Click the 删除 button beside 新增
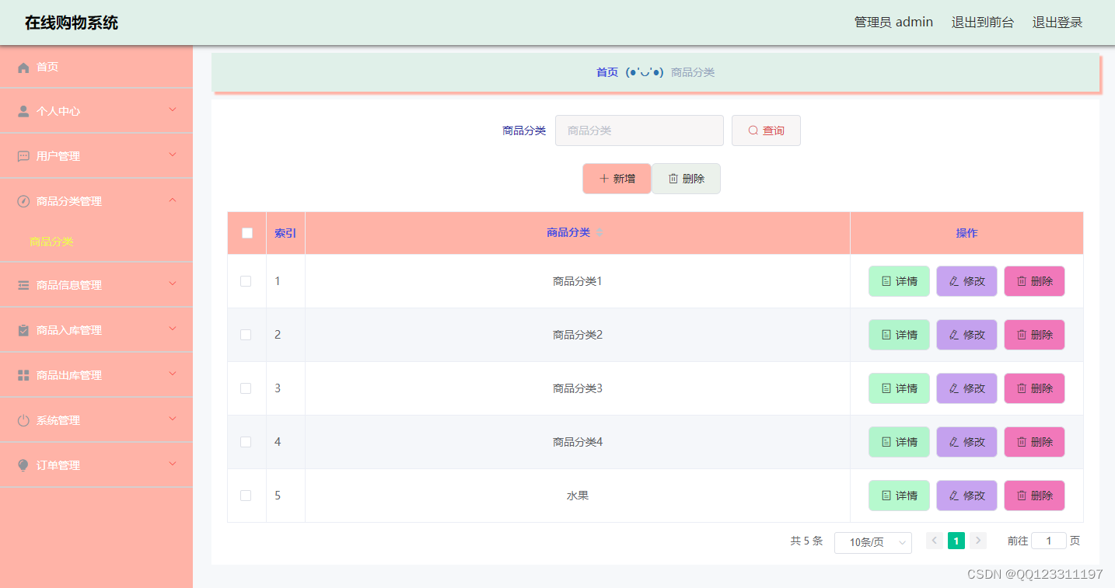The height and width of the screenshot is (588, 1115). (686, 179)
